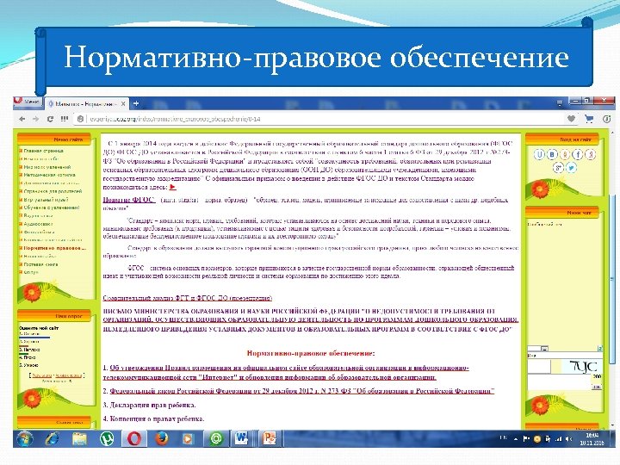Close the open browser tab

click(123, 103)
